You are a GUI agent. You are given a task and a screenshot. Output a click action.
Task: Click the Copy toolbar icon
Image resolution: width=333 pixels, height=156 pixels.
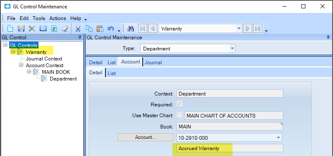(x=89, y=28)
